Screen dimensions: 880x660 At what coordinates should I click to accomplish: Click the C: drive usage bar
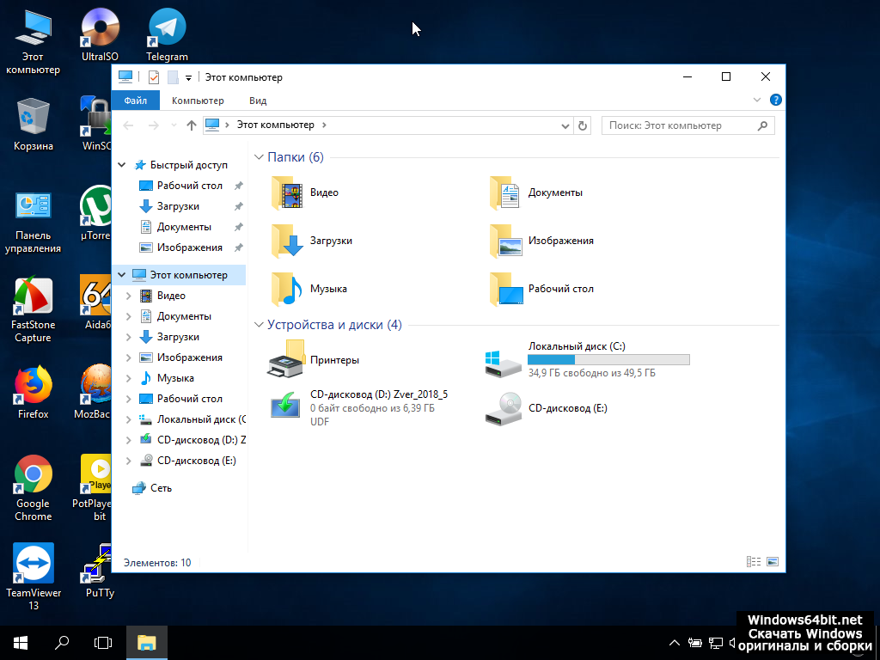(608, 359)
